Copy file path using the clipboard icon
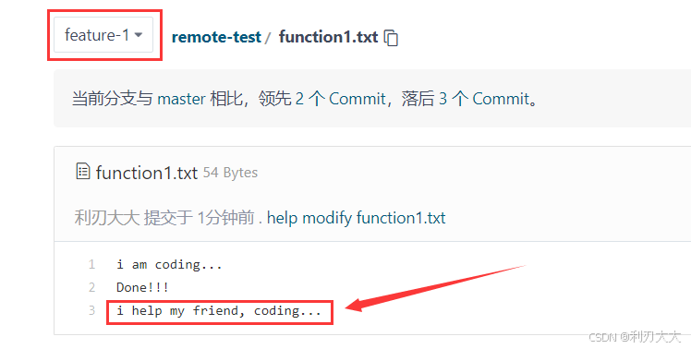Image resolution: width=691 pixels, height=349 pixels. pyautogui.click(x=391, y=38)
